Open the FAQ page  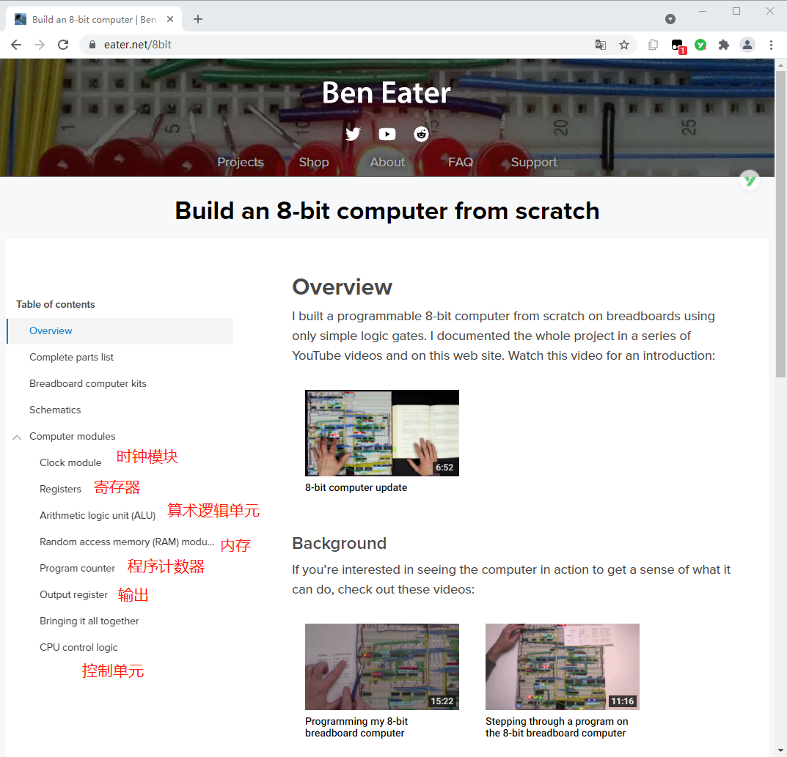[x=461, y=162]
